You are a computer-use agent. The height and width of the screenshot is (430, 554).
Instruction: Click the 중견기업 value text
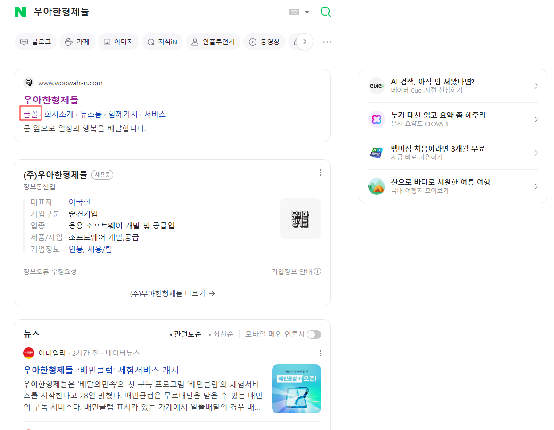[83, 214]
